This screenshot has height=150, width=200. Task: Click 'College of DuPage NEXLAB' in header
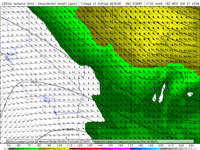[x=101, y=4]
